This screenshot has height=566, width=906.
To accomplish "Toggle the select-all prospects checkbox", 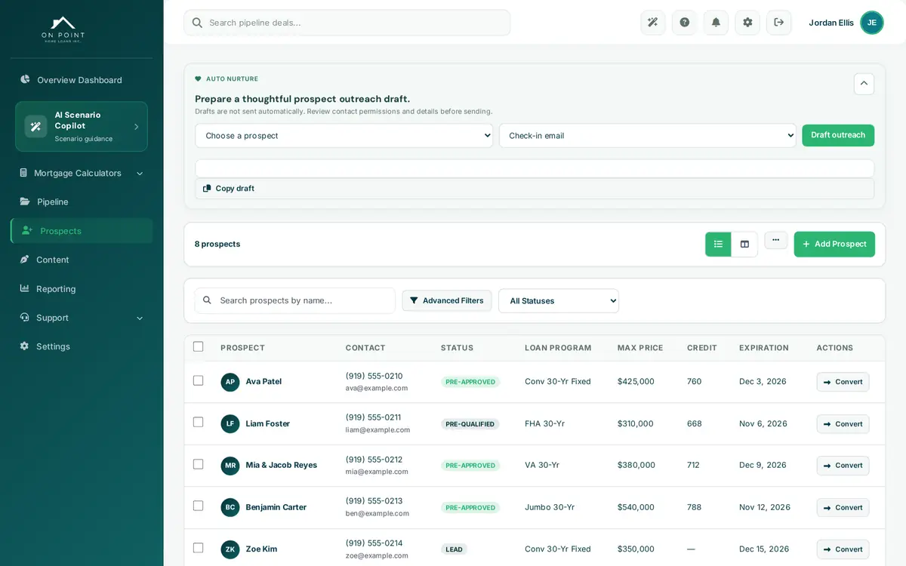I will [x=199, y=346].
